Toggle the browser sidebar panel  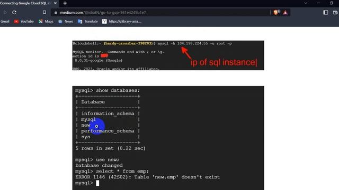[326, 13]
